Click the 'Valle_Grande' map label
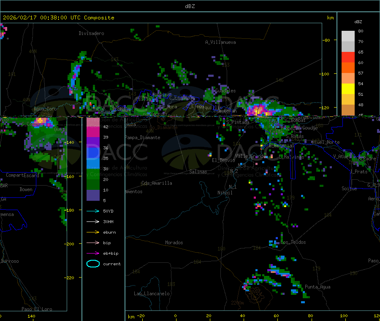 pyautogui.click(x=250, y=156)
